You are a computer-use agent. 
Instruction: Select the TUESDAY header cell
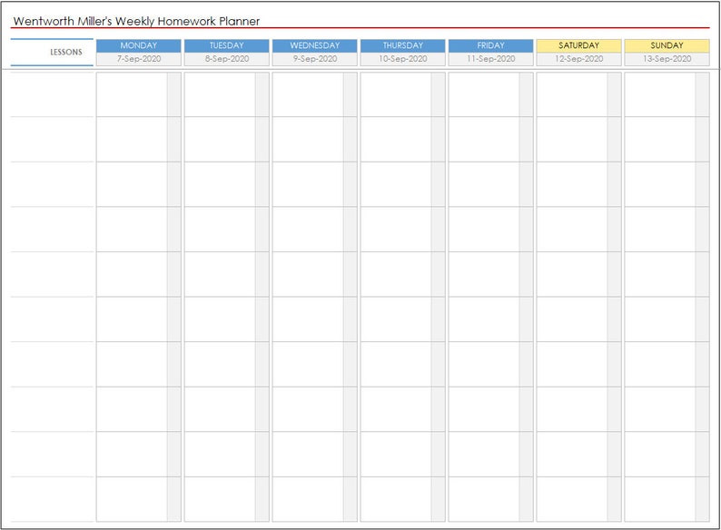coord(227,45)
